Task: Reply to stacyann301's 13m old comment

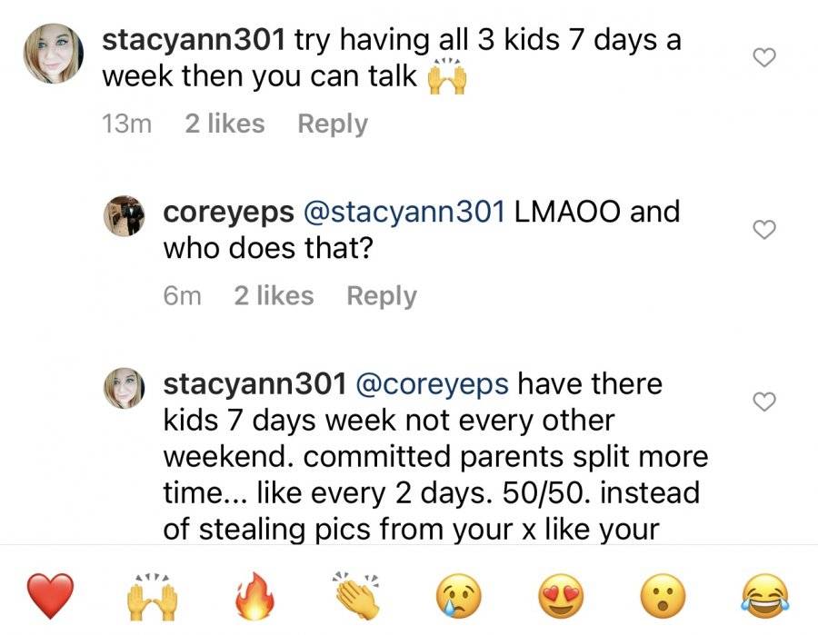Action: tap(333, 124)
